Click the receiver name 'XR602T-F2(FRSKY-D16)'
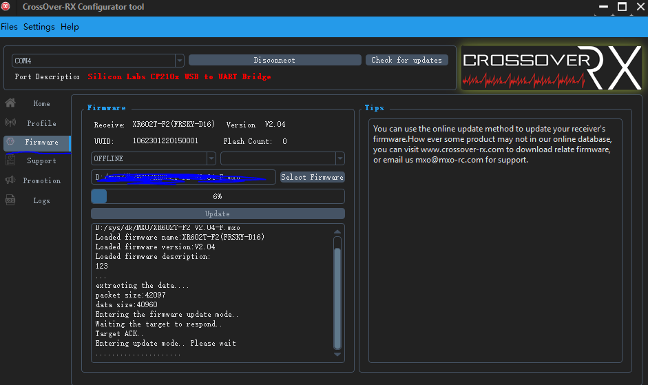648x385 pixels. 174,124
